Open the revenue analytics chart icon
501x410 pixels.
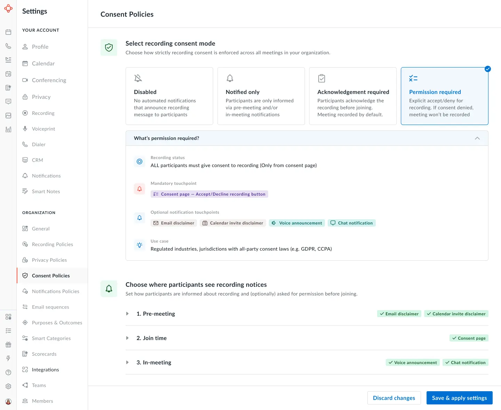[8, 129]
